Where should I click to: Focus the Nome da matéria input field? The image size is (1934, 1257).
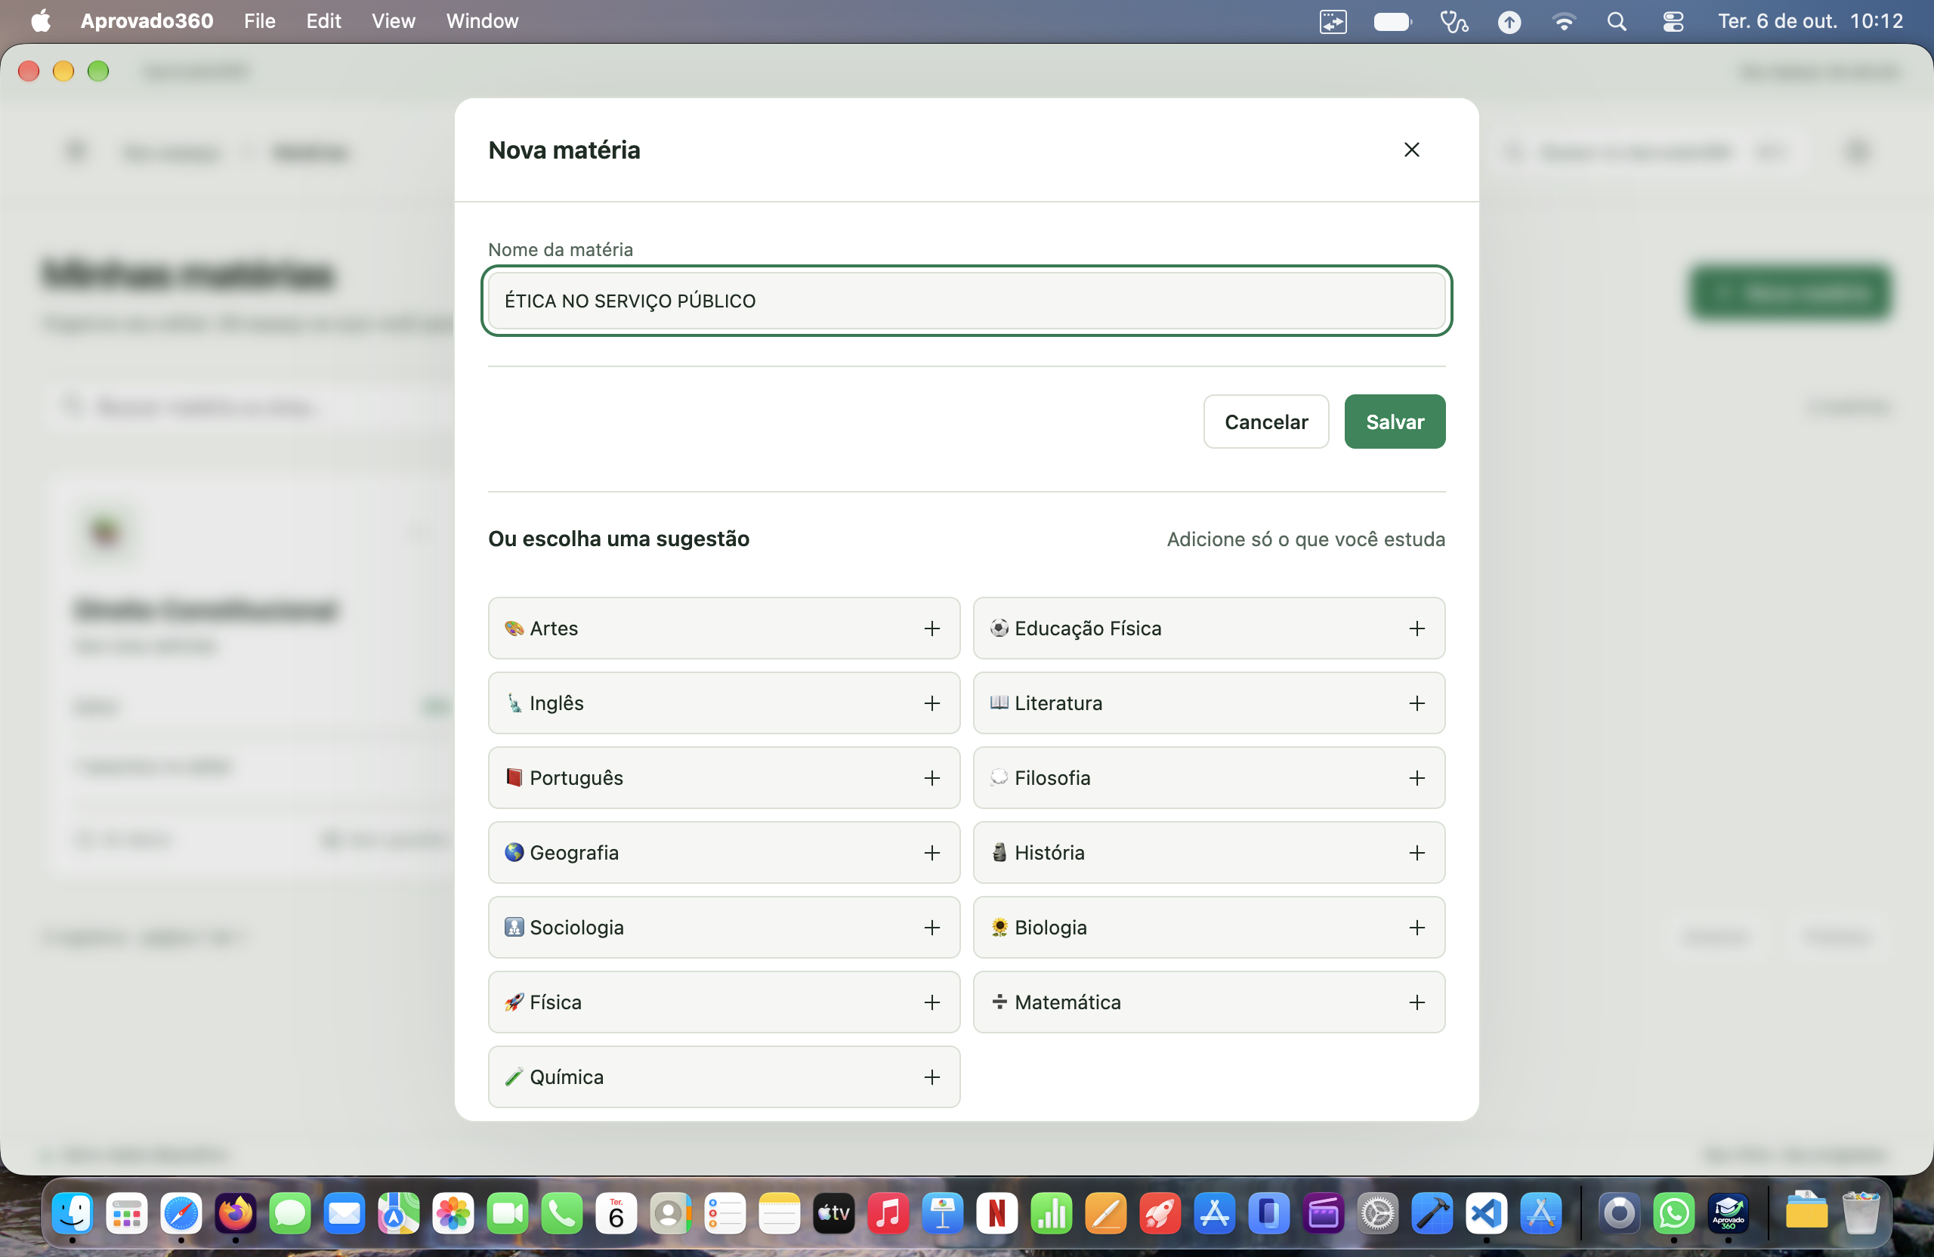(966, 301)
